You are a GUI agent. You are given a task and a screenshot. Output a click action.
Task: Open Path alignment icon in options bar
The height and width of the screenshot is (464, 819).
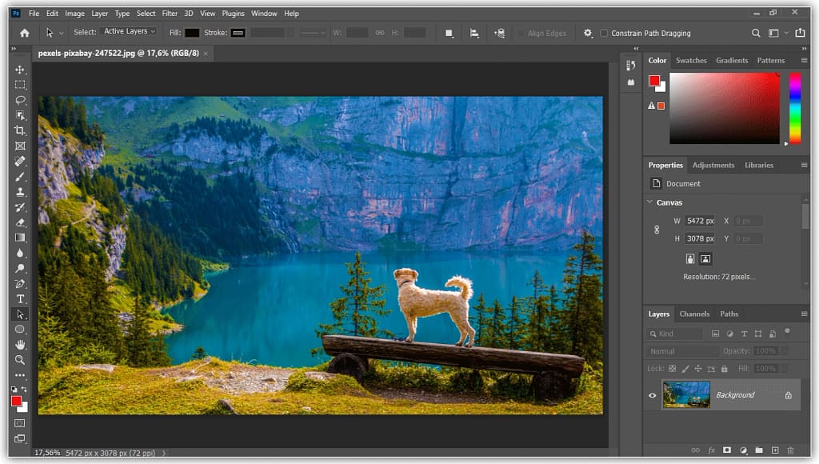pos(474,33)
